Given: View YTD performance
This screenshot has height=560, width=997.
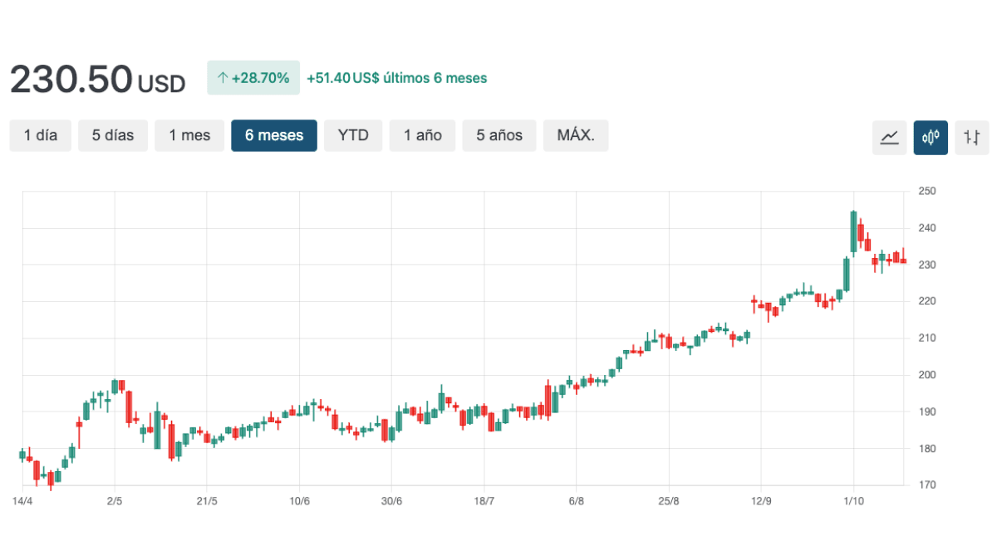Looking at the screenshot, I should 353,135.
